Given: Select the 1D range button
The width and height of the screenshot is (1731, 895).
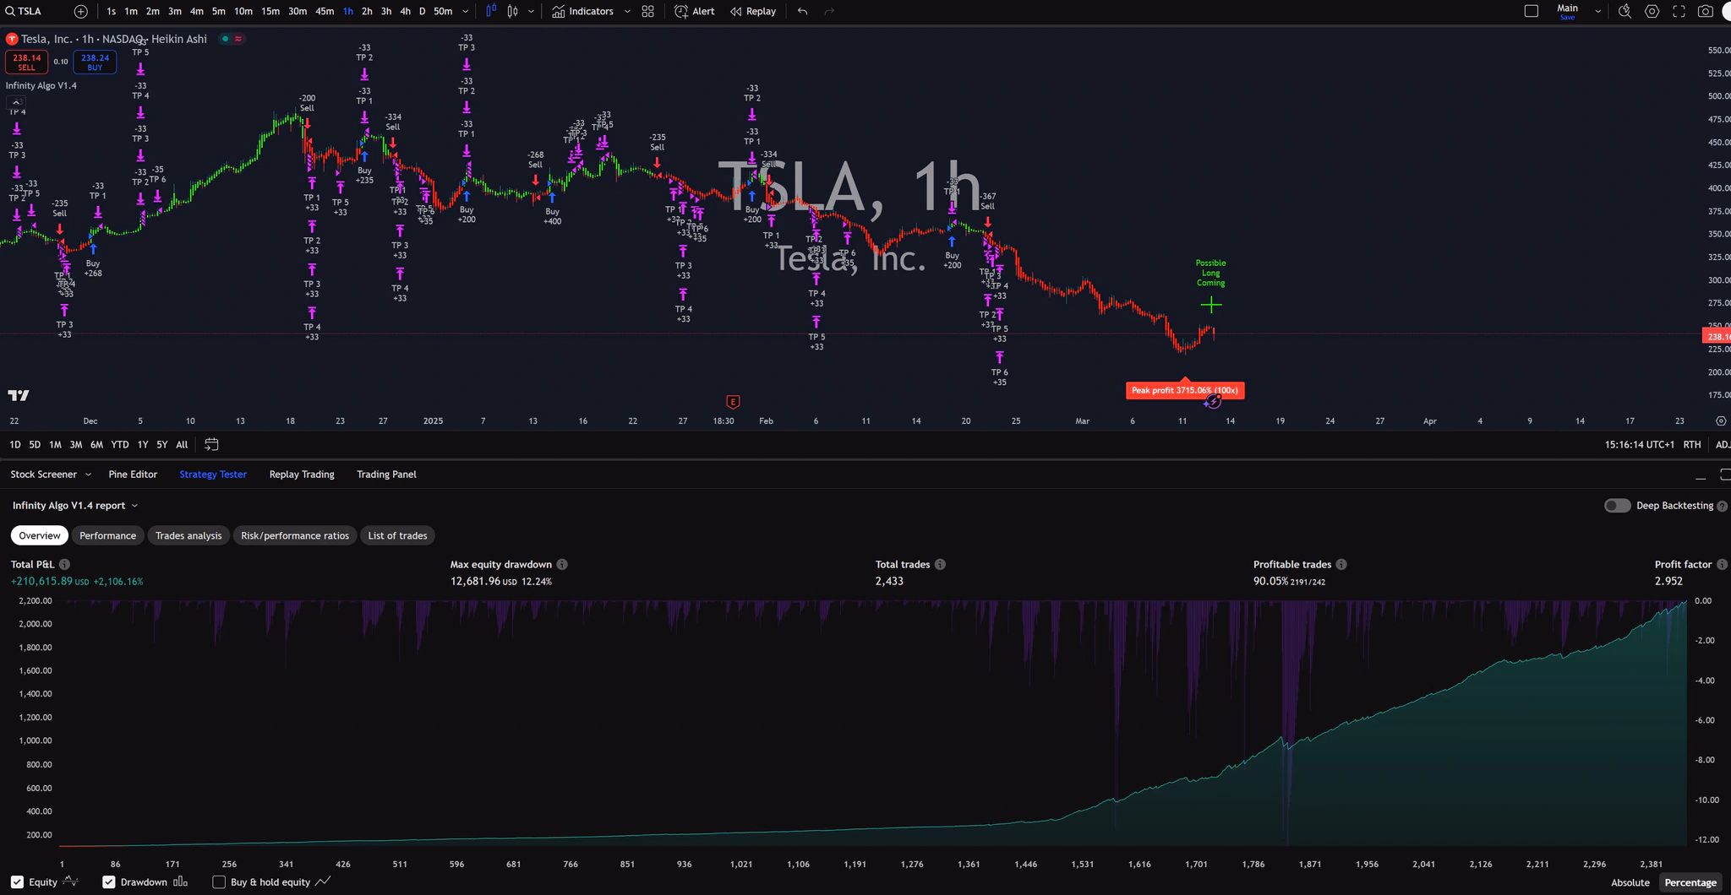Looking at the screenshot, I should (x=15, y=444).
